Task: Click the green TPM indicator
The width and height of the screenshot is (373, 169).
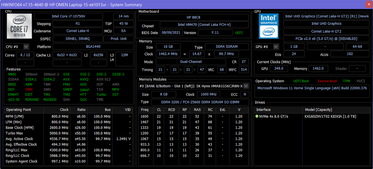Action: click(x=347, y=81)
